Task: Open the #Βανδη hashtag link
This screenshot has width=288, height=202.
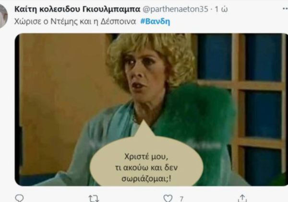Action: pyautogui.click(x=155, y=22)
